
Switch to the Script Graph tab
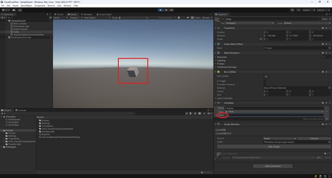point(104,14)
